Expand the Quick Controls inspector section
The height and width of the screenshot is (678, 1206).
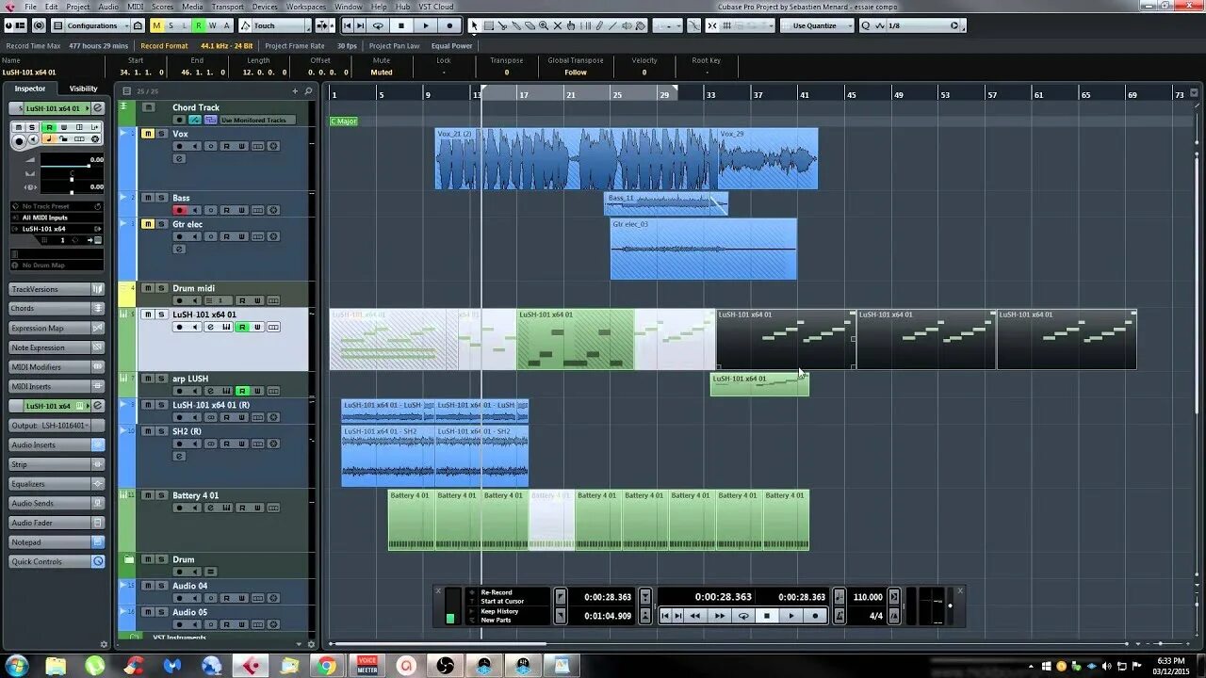[57, 562]
